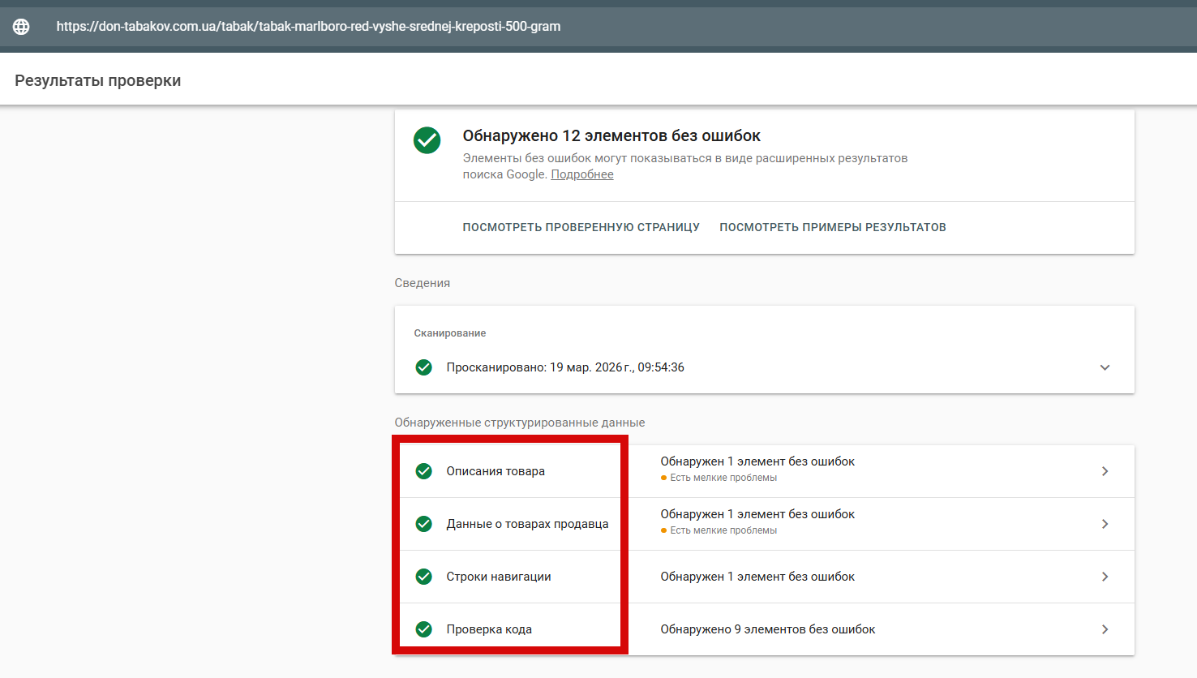Click the Обнаруженные структурированные данные heading
This screenshot has width=1197, height=678.
tap(520, 423)
